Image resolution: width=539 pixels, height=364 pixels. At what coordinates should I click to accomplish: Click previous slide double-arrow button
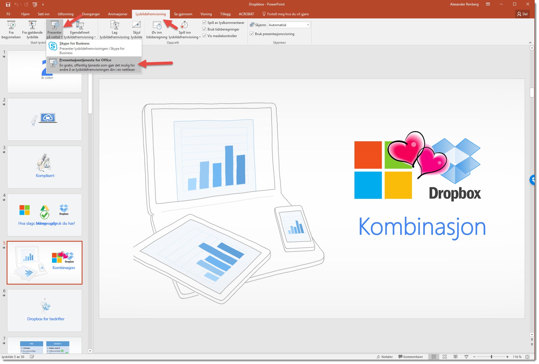532,340
